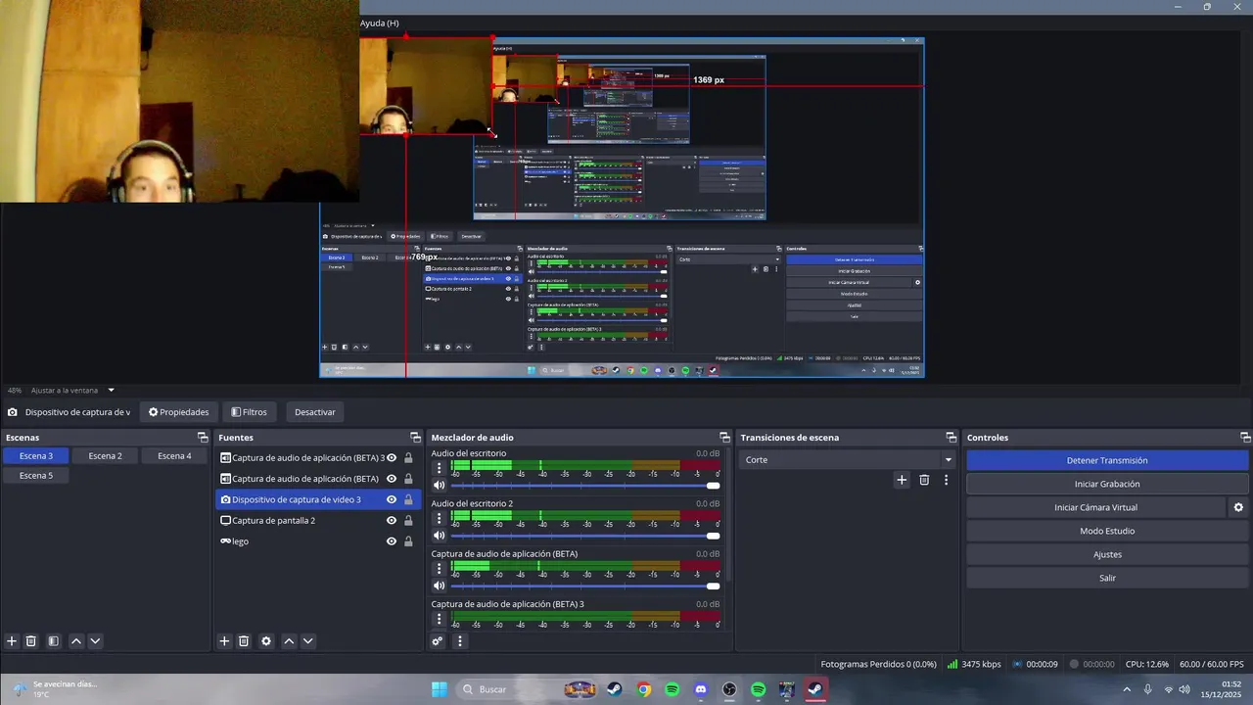Viewport: 1253px width, 705px height.
Task: Open transition properties three-dot menu
Action: (x=946, y=480)
